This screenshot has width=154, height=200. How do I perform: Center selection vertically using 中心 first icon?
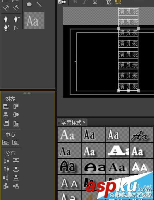click(x=6, y=142)
